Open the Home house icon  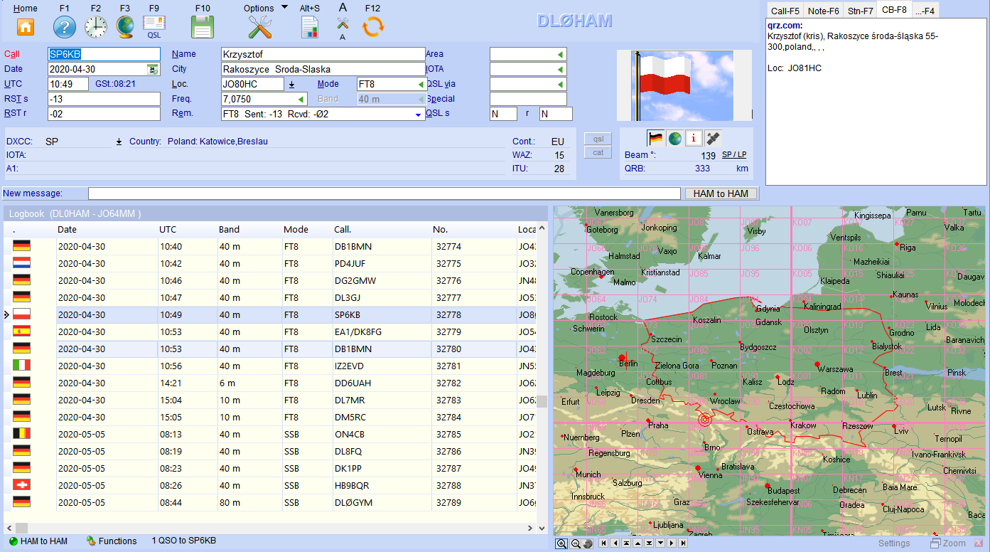tap(26, 27)
